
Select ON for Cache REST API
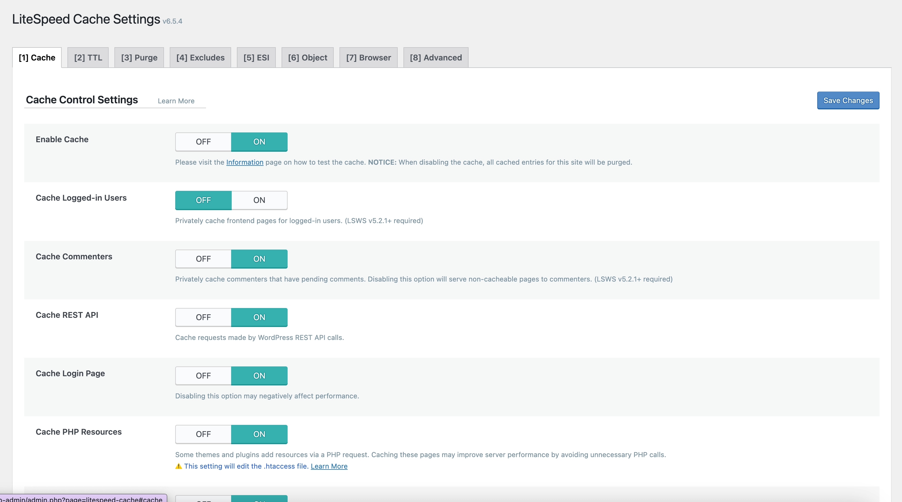click(259, 317)
